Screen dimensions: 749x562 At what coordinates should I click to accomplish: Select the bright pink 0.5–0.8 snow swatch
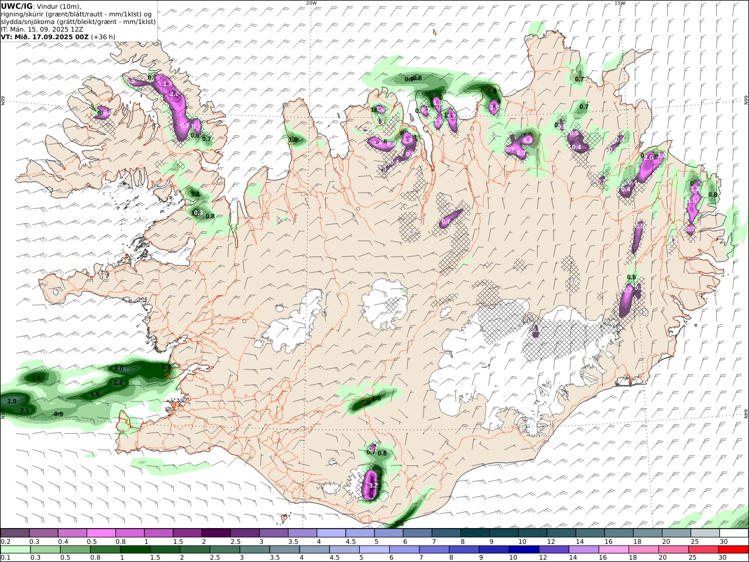coord(101,533)
